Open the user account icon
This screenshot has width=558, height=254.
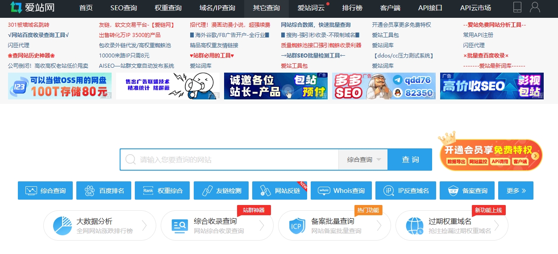coord(535,7)
